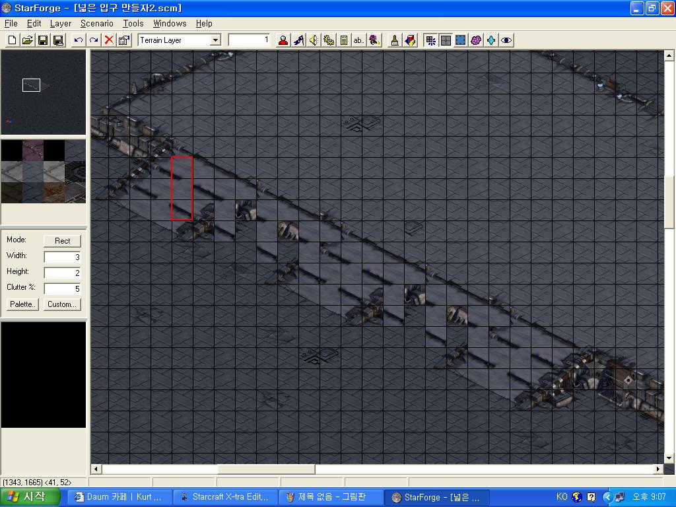Select the circular grate palette tile
Image resolution: width=676 pixels, height=507 pixels.
tap(75, 171)
